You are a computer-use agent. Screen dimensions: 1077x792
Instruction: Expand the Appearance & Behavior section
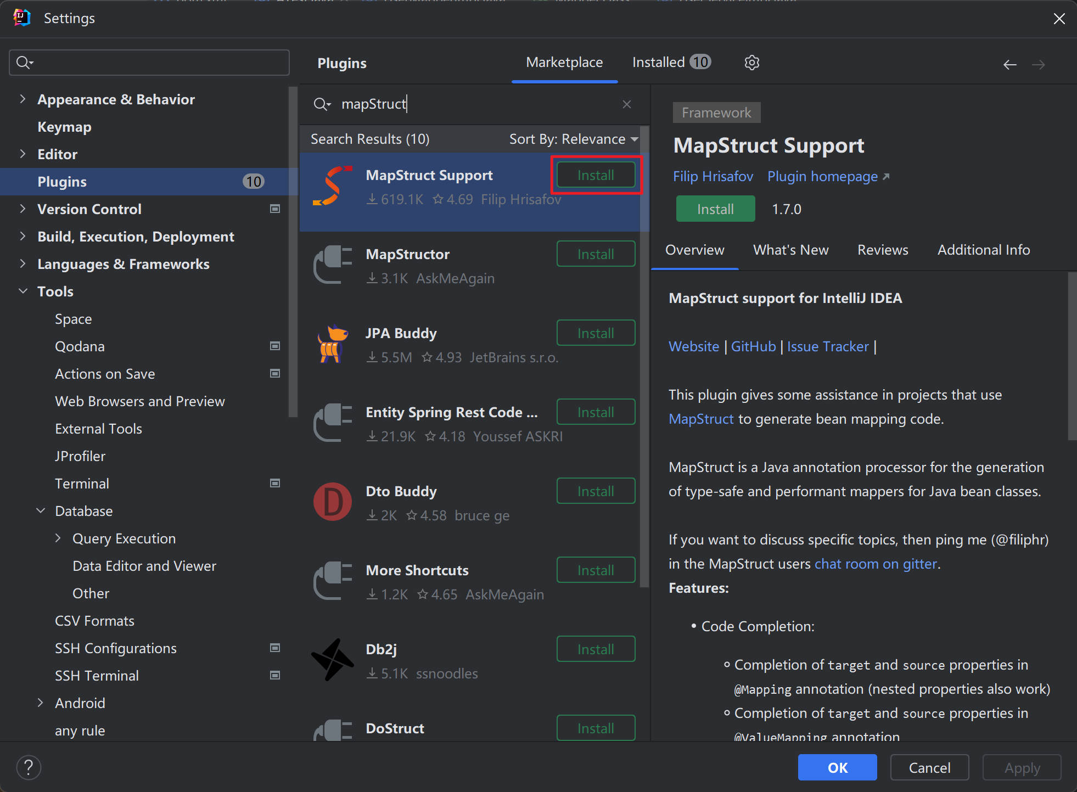pyautogui.click(x=23, y=99)
